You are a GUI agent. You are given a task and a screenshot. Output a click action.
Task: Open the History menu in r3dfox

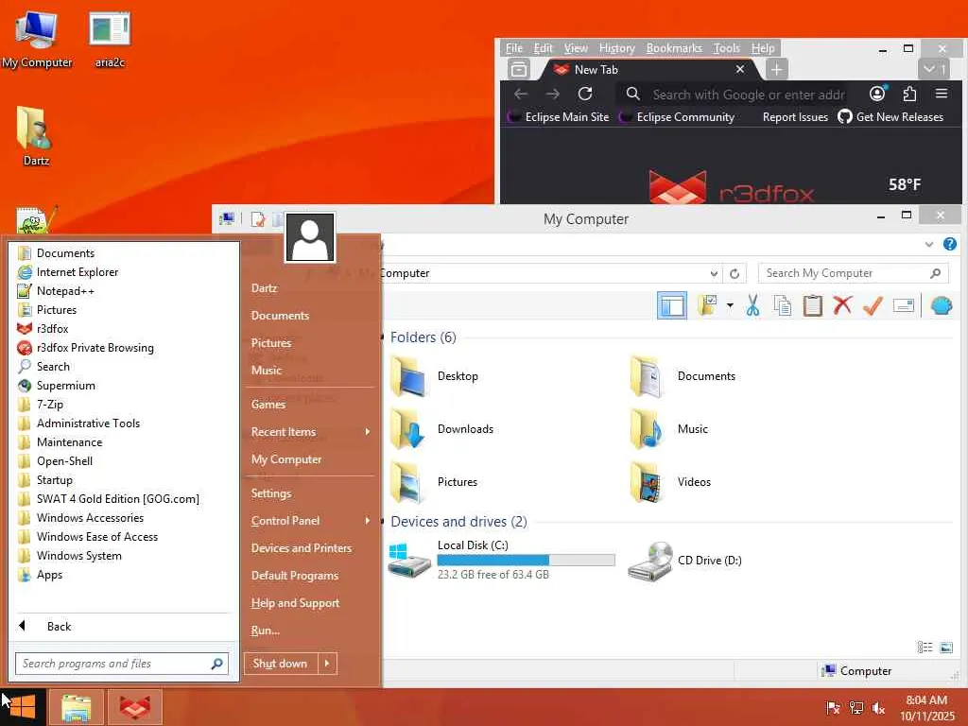(x=616, y=48)
